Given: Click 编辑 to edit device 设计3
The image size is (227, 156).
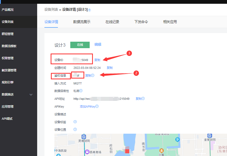Looking at the screenshot, I should coord(98,45).
